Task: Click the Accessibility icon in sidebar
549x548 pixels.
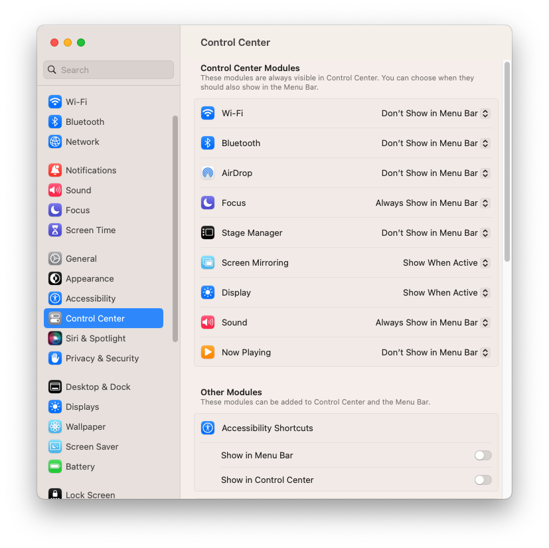Action: (55, 298)
